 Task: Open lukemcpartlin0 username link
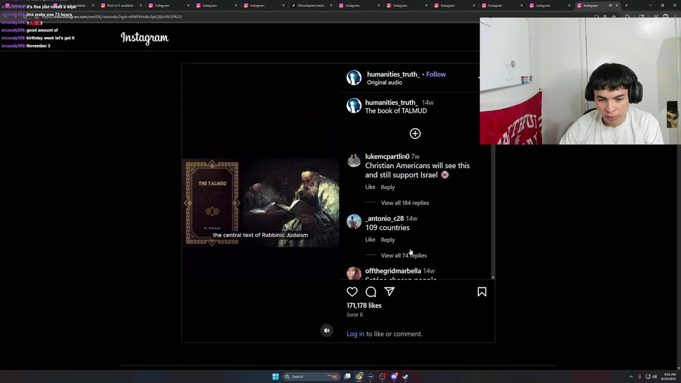pyautogui.click(x=387, y=156)
